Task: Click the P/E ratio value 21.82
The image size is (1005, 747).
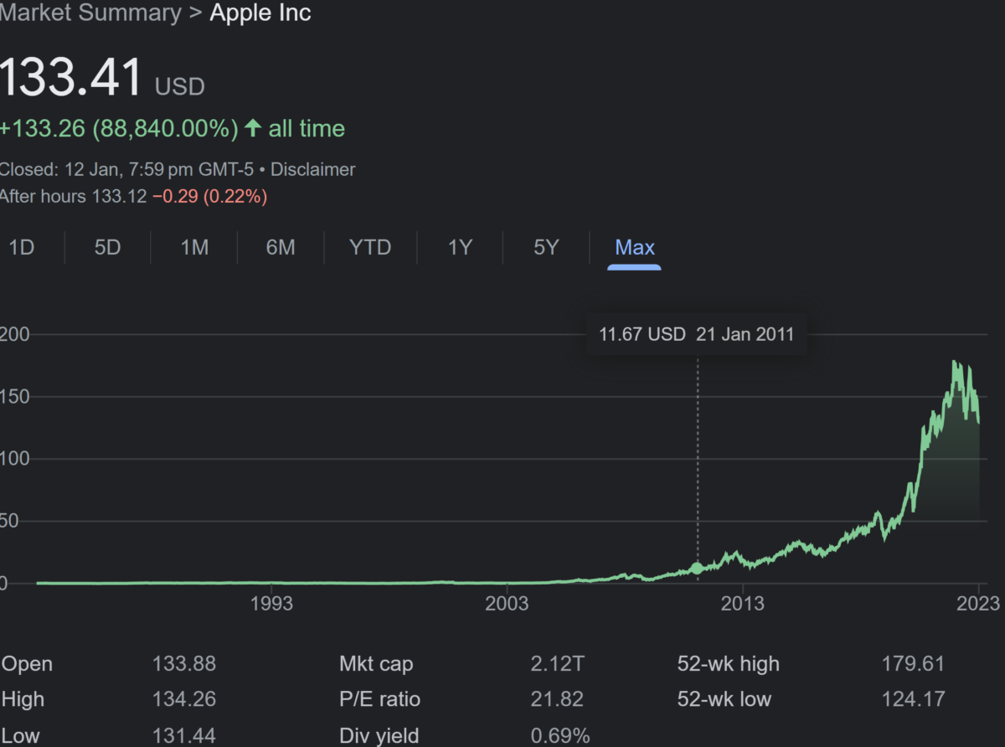Action: [x=557, y=699]
